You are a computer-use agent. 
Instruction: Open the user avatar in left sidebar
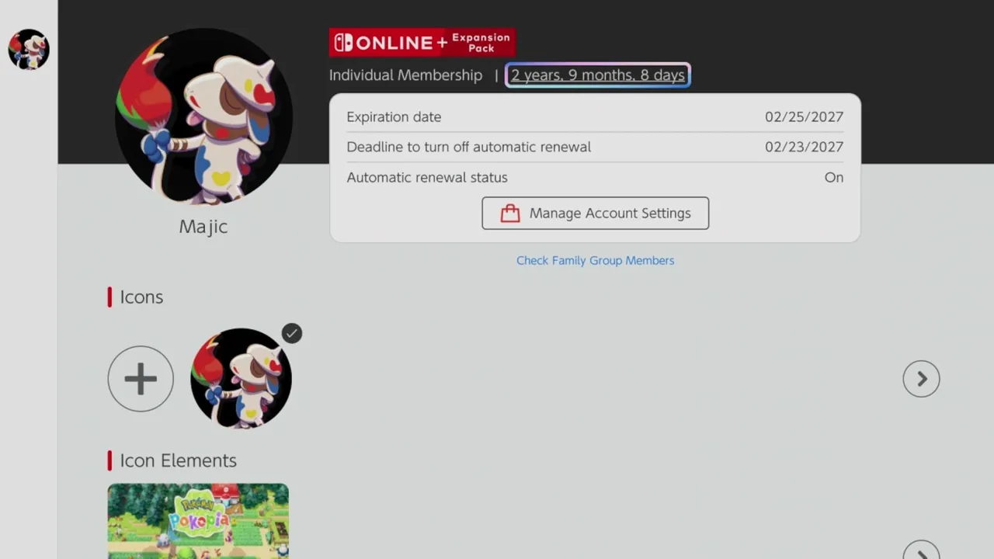(29, 50)
